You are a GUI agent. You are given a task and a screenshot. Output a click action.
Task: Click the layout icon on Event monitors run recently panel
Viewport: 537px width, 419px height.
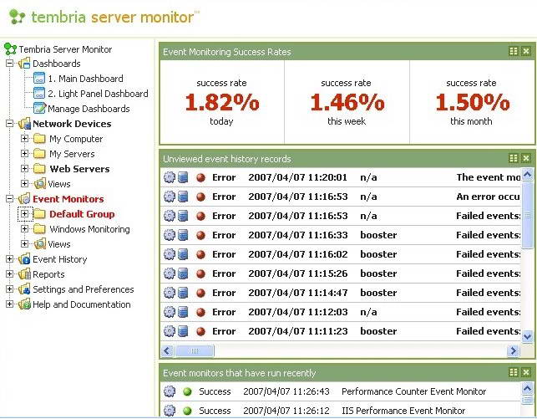tap(514, 372)
